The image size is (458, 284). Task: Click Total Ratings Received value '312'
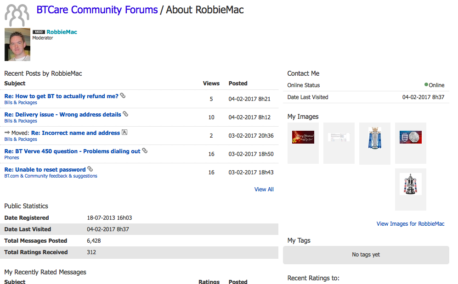(91, 252)
